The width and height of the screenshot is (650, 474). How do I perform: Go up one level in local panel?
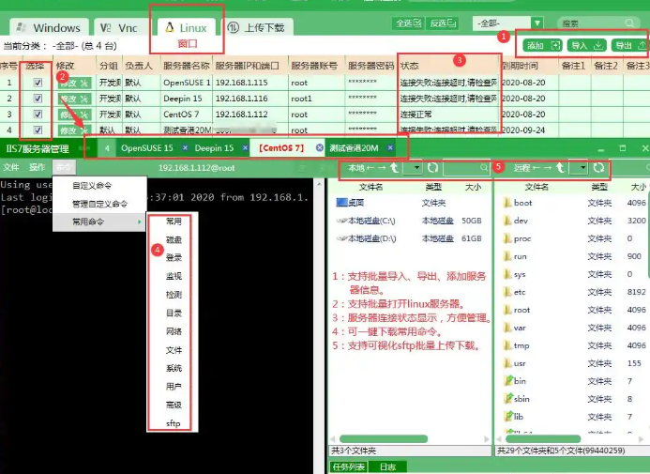click(394, 167)
